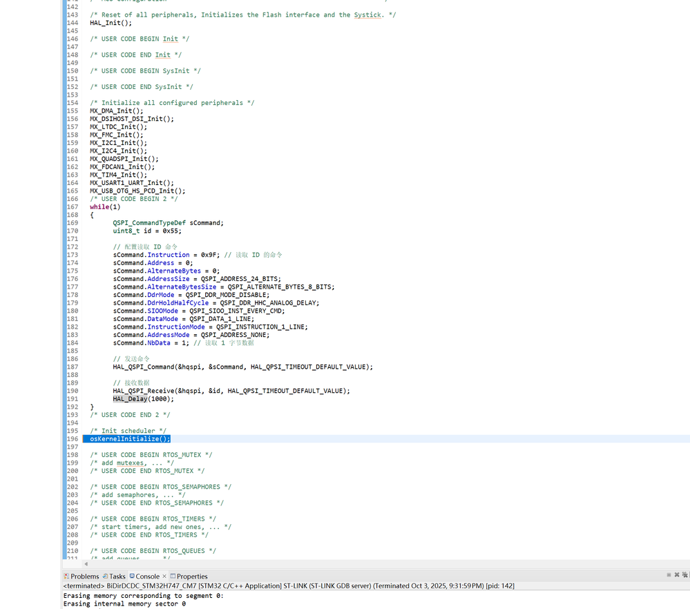Screen dimensions: 690x609
Task: Click the highlighted osKernelInitialize() line
Action: coord(129,438)
